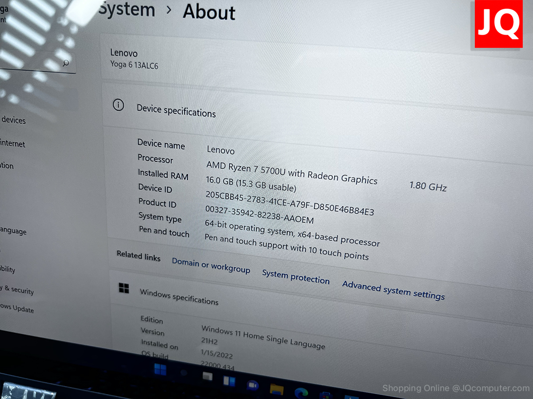Click the About page heading
The height and width of the screenshot is (399, 533).
tap(209, 12)
